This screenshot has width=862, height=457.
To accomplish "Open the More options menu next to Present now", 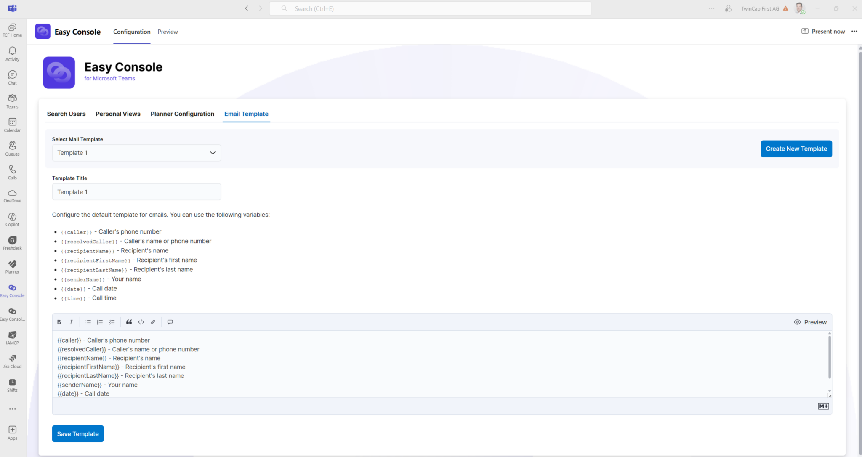I will (x=854, y=31).
